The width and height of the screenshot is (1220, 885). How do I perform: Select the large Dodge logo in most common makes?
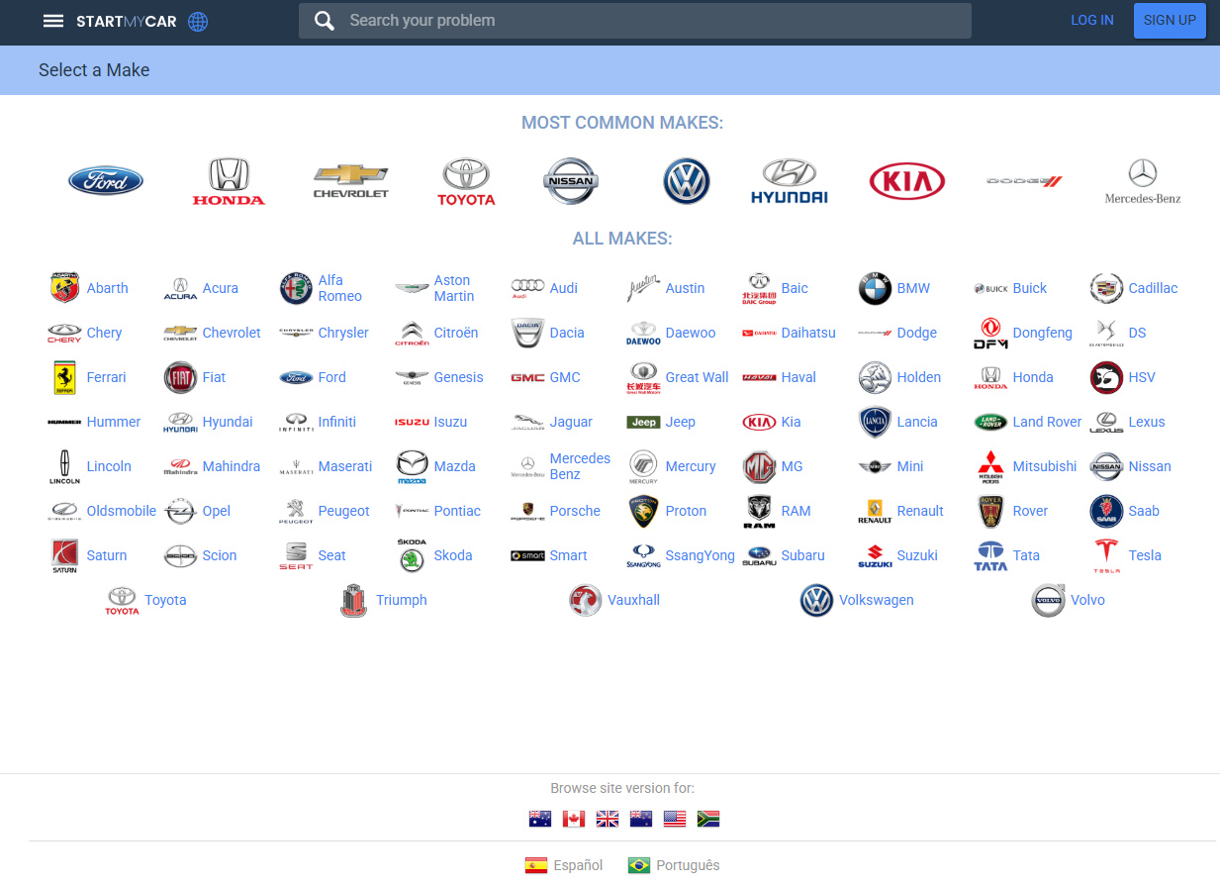1024,181
